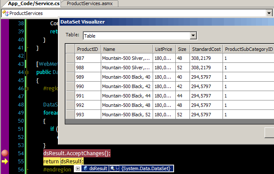Open the magnifier visualizer icon in the datatip
274x174 pixels.
tap(112, 169)
